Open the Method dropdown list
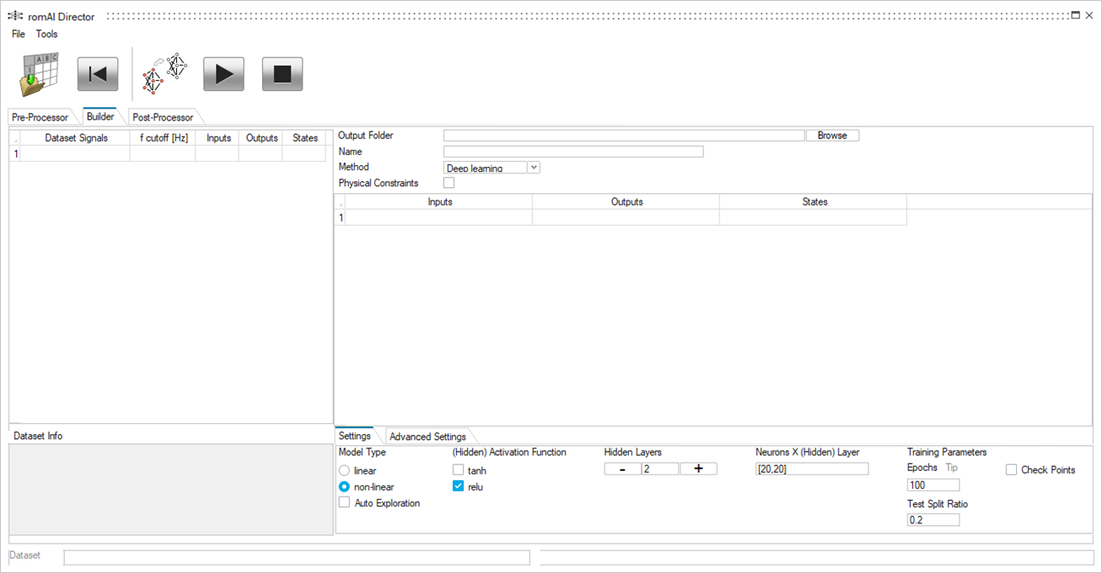The image size is (1102, 573). point(533,168)
